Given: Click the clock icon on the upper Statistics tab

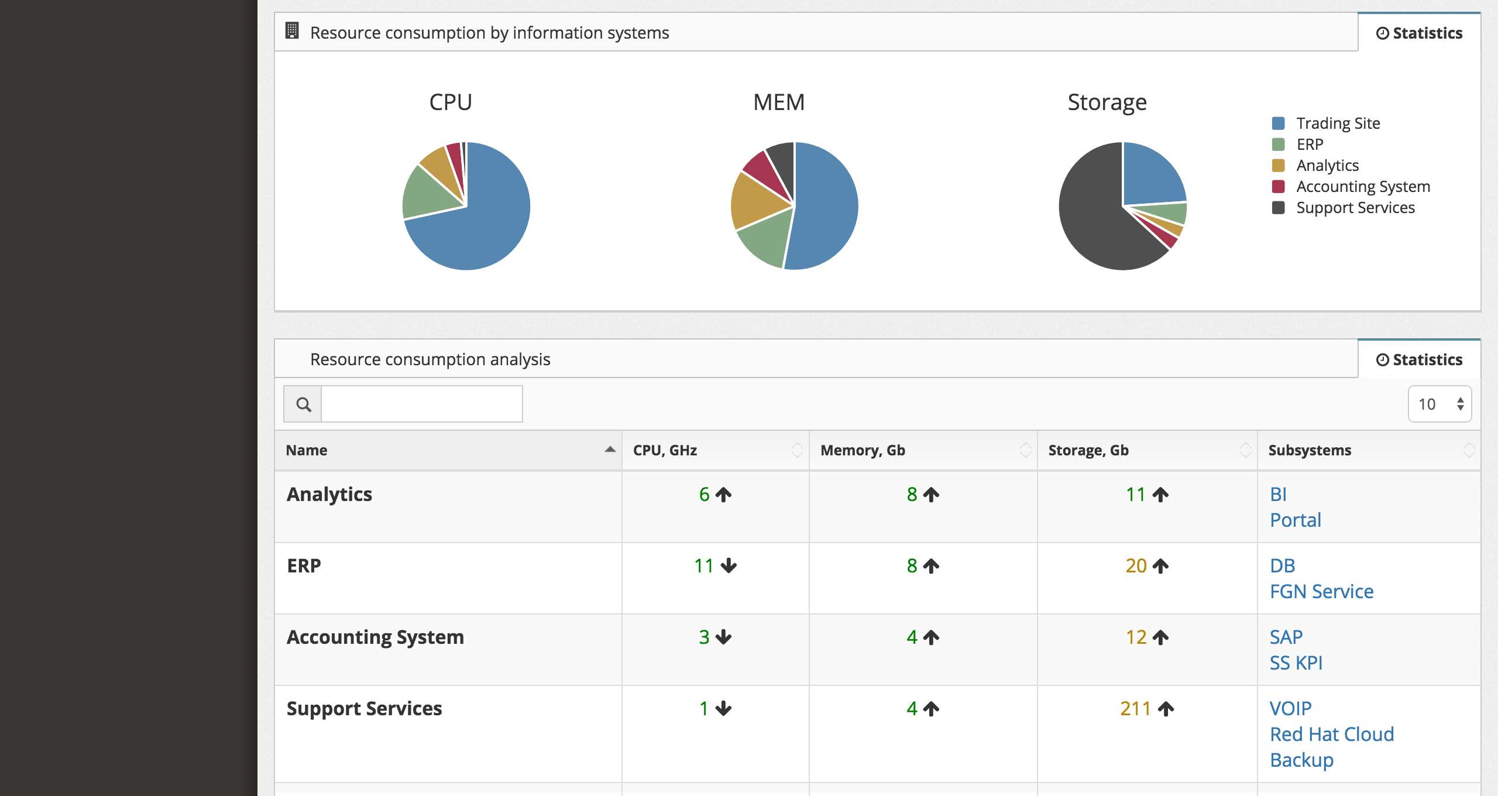Looking at the screenshot, I should 1382,33.
